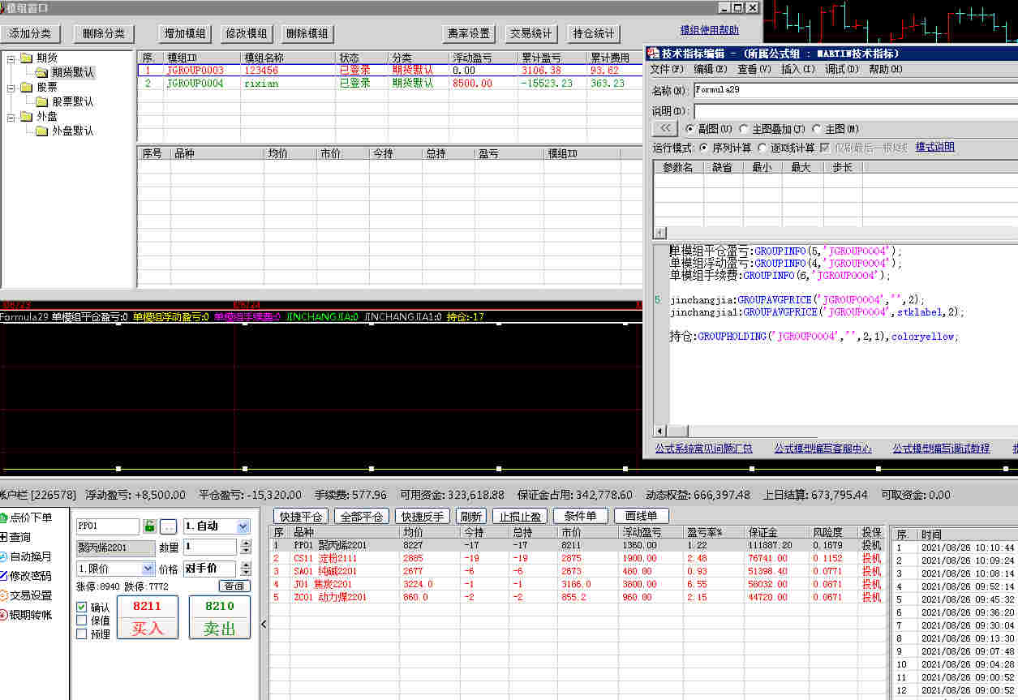Click the 期货默认 folder icon
Screen dimensions: 1018x700
[x=42, y=72]
